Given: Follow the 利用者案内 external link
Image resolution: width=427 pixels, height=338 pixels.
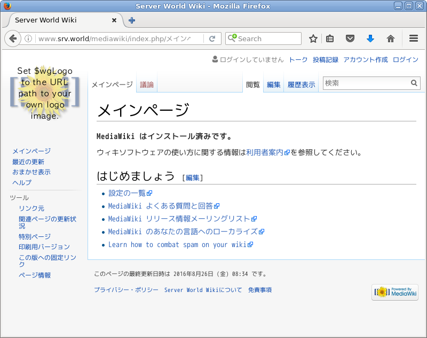Looking at the screenshot, I should click(268, 152).
